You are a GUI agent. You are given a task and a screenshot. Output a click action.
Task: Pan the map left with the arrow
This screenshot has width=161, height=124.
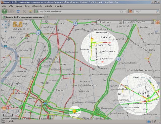click(x=3, y=24)
